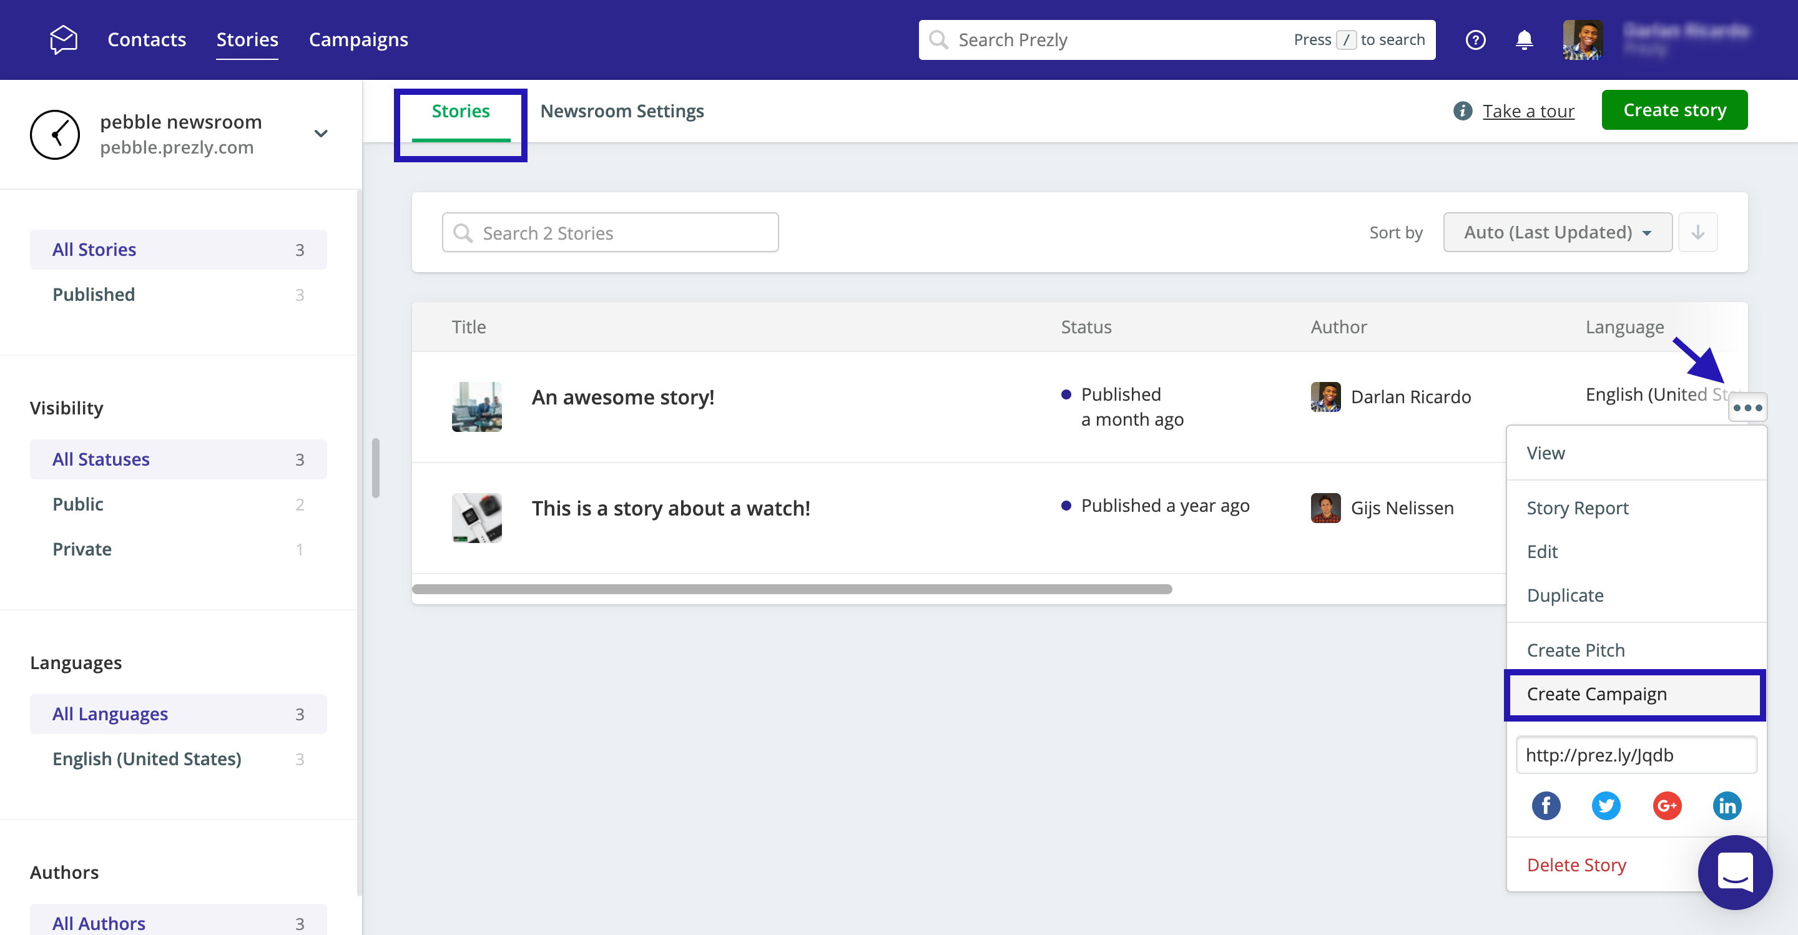Share story on LinkedIn
Image resolution: width=1798 pixels, height=935 pixels.
tap(1727, 806)
